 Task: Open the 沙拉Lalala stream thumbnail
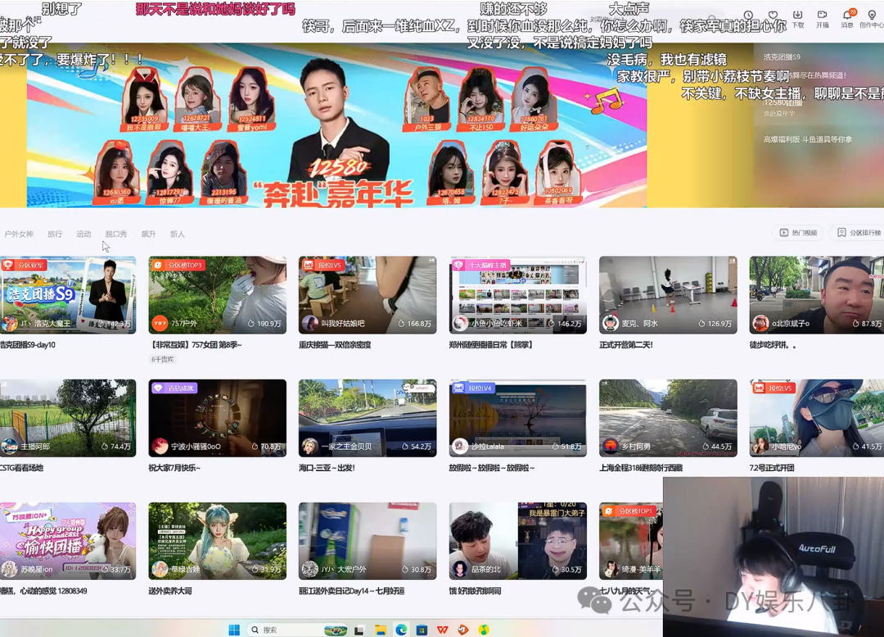point(517,418)
